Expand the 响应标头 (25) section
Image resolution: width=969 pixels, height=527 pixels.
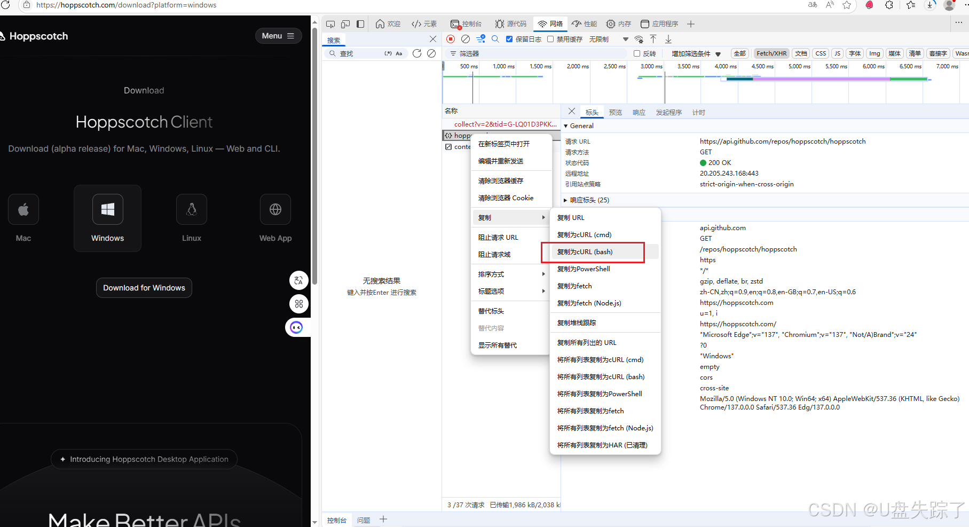pyautogui.click(x=587, y=200)
